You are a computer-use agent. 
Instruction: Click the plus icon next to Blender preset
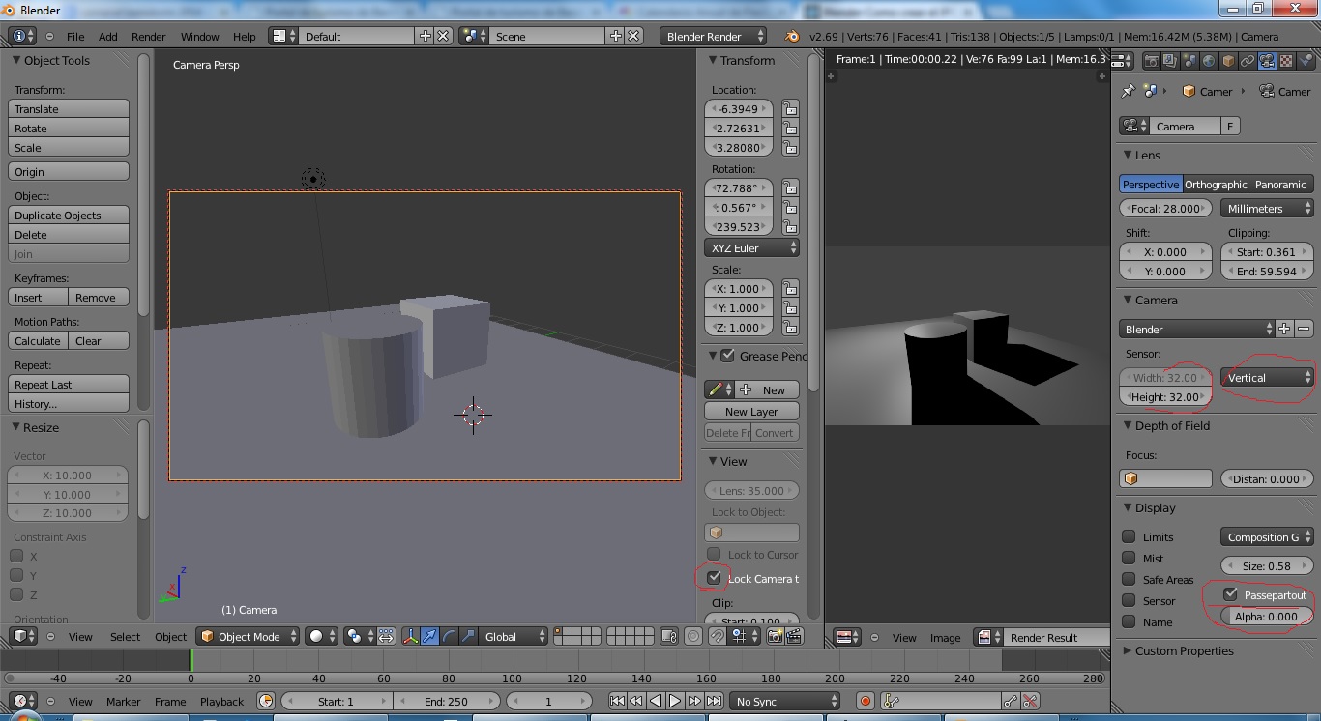coord(1284,329)
